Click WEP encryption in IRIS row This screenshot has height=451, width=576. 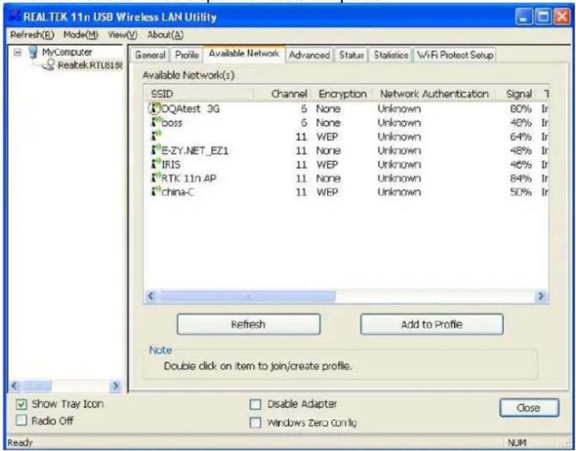pyautogui.click(x=327, y=165)
